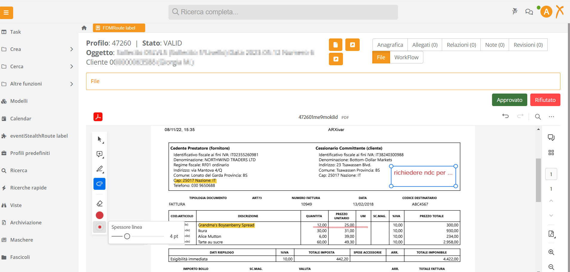Zoom out of the document
Image resolution: width=570 pixels, height=272 pixels.
tap(551, 267)
